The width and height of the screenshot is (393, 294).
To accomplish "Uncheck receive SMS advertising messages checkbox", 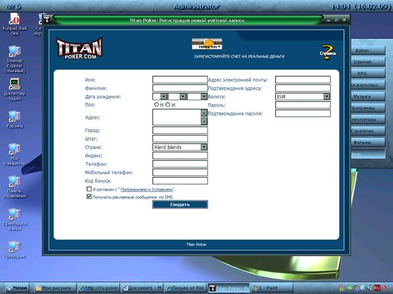I will point(89,196).
